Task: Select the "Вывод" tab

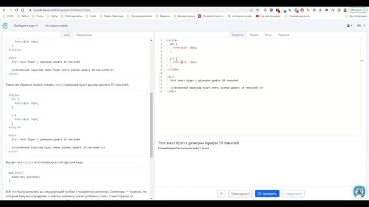Action: (254, 35)
